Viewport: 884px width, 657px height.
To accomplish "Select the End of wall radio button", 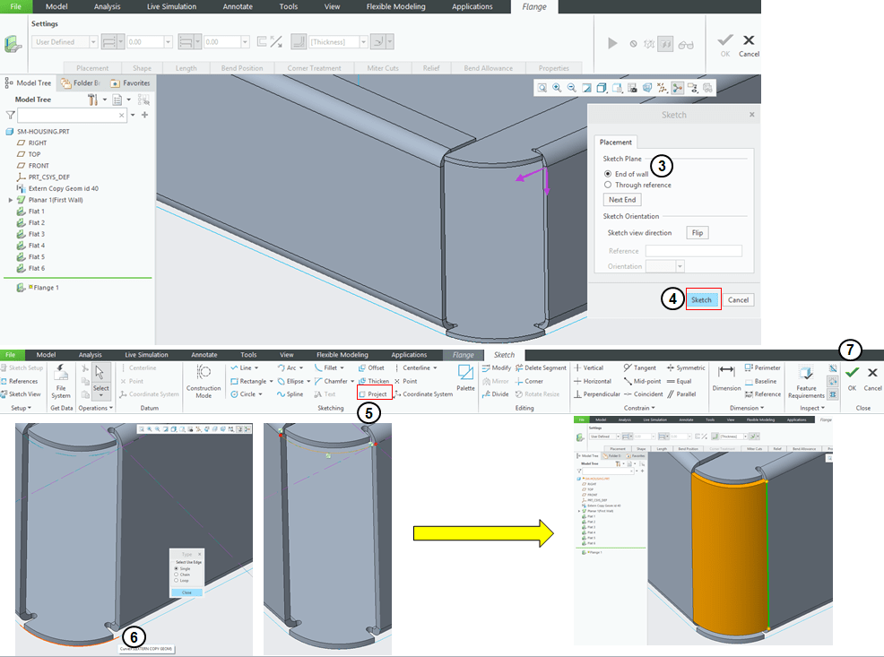I will pos(609,173).
